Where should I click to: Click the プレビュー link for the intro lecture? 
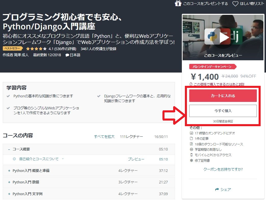pos(136,159)
